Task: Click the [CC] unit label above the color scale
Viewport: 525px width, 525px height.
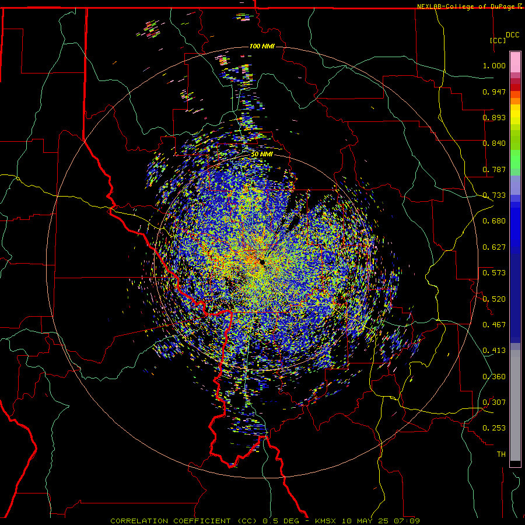Action: coord(498,40)
